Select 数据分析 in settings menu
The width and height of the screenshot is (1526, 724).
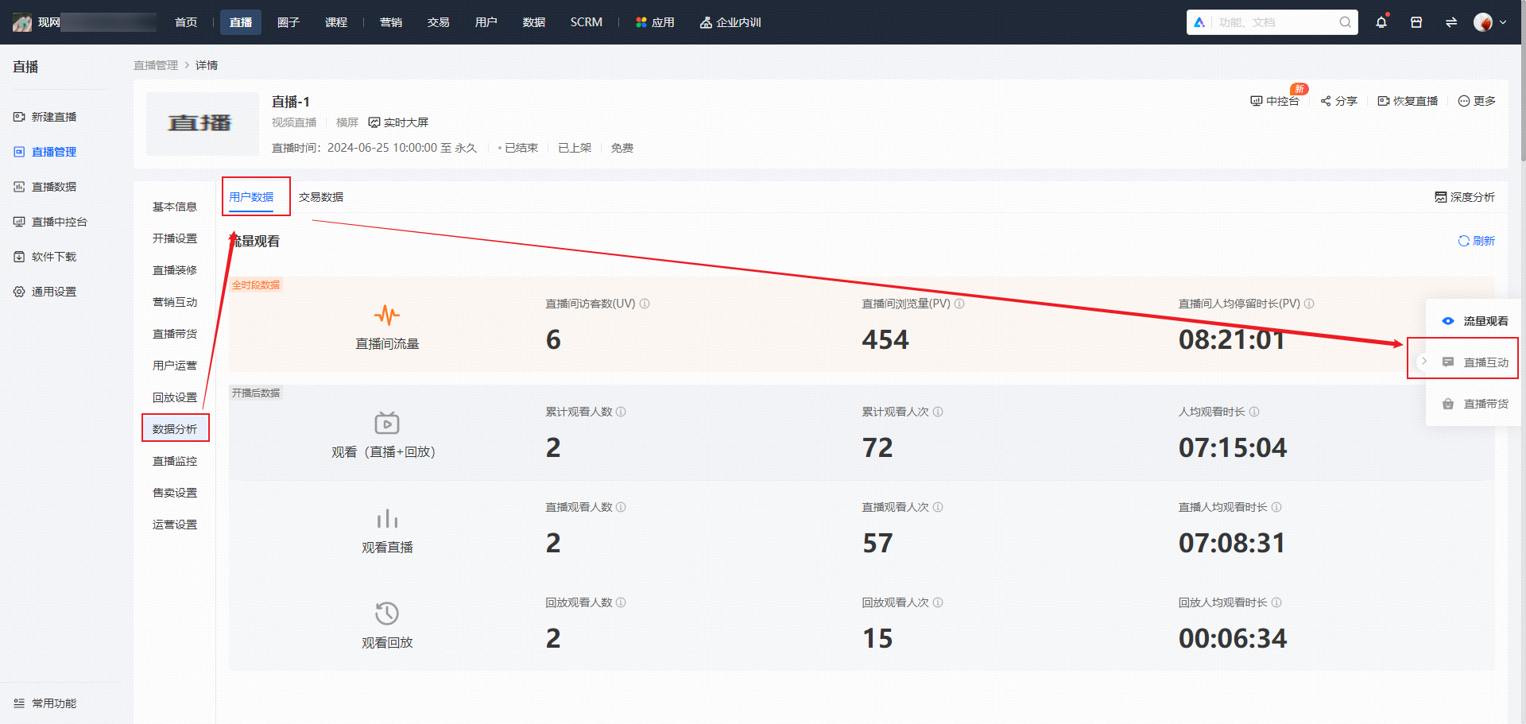[175, 429]
